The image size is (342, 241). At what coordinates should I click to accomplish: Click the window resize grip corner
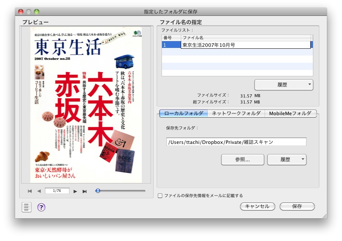point(325,216)
